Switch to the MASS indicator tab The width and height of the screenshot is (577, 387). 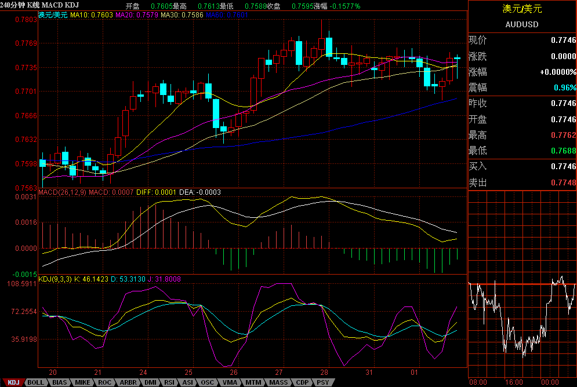coord(278,382)
